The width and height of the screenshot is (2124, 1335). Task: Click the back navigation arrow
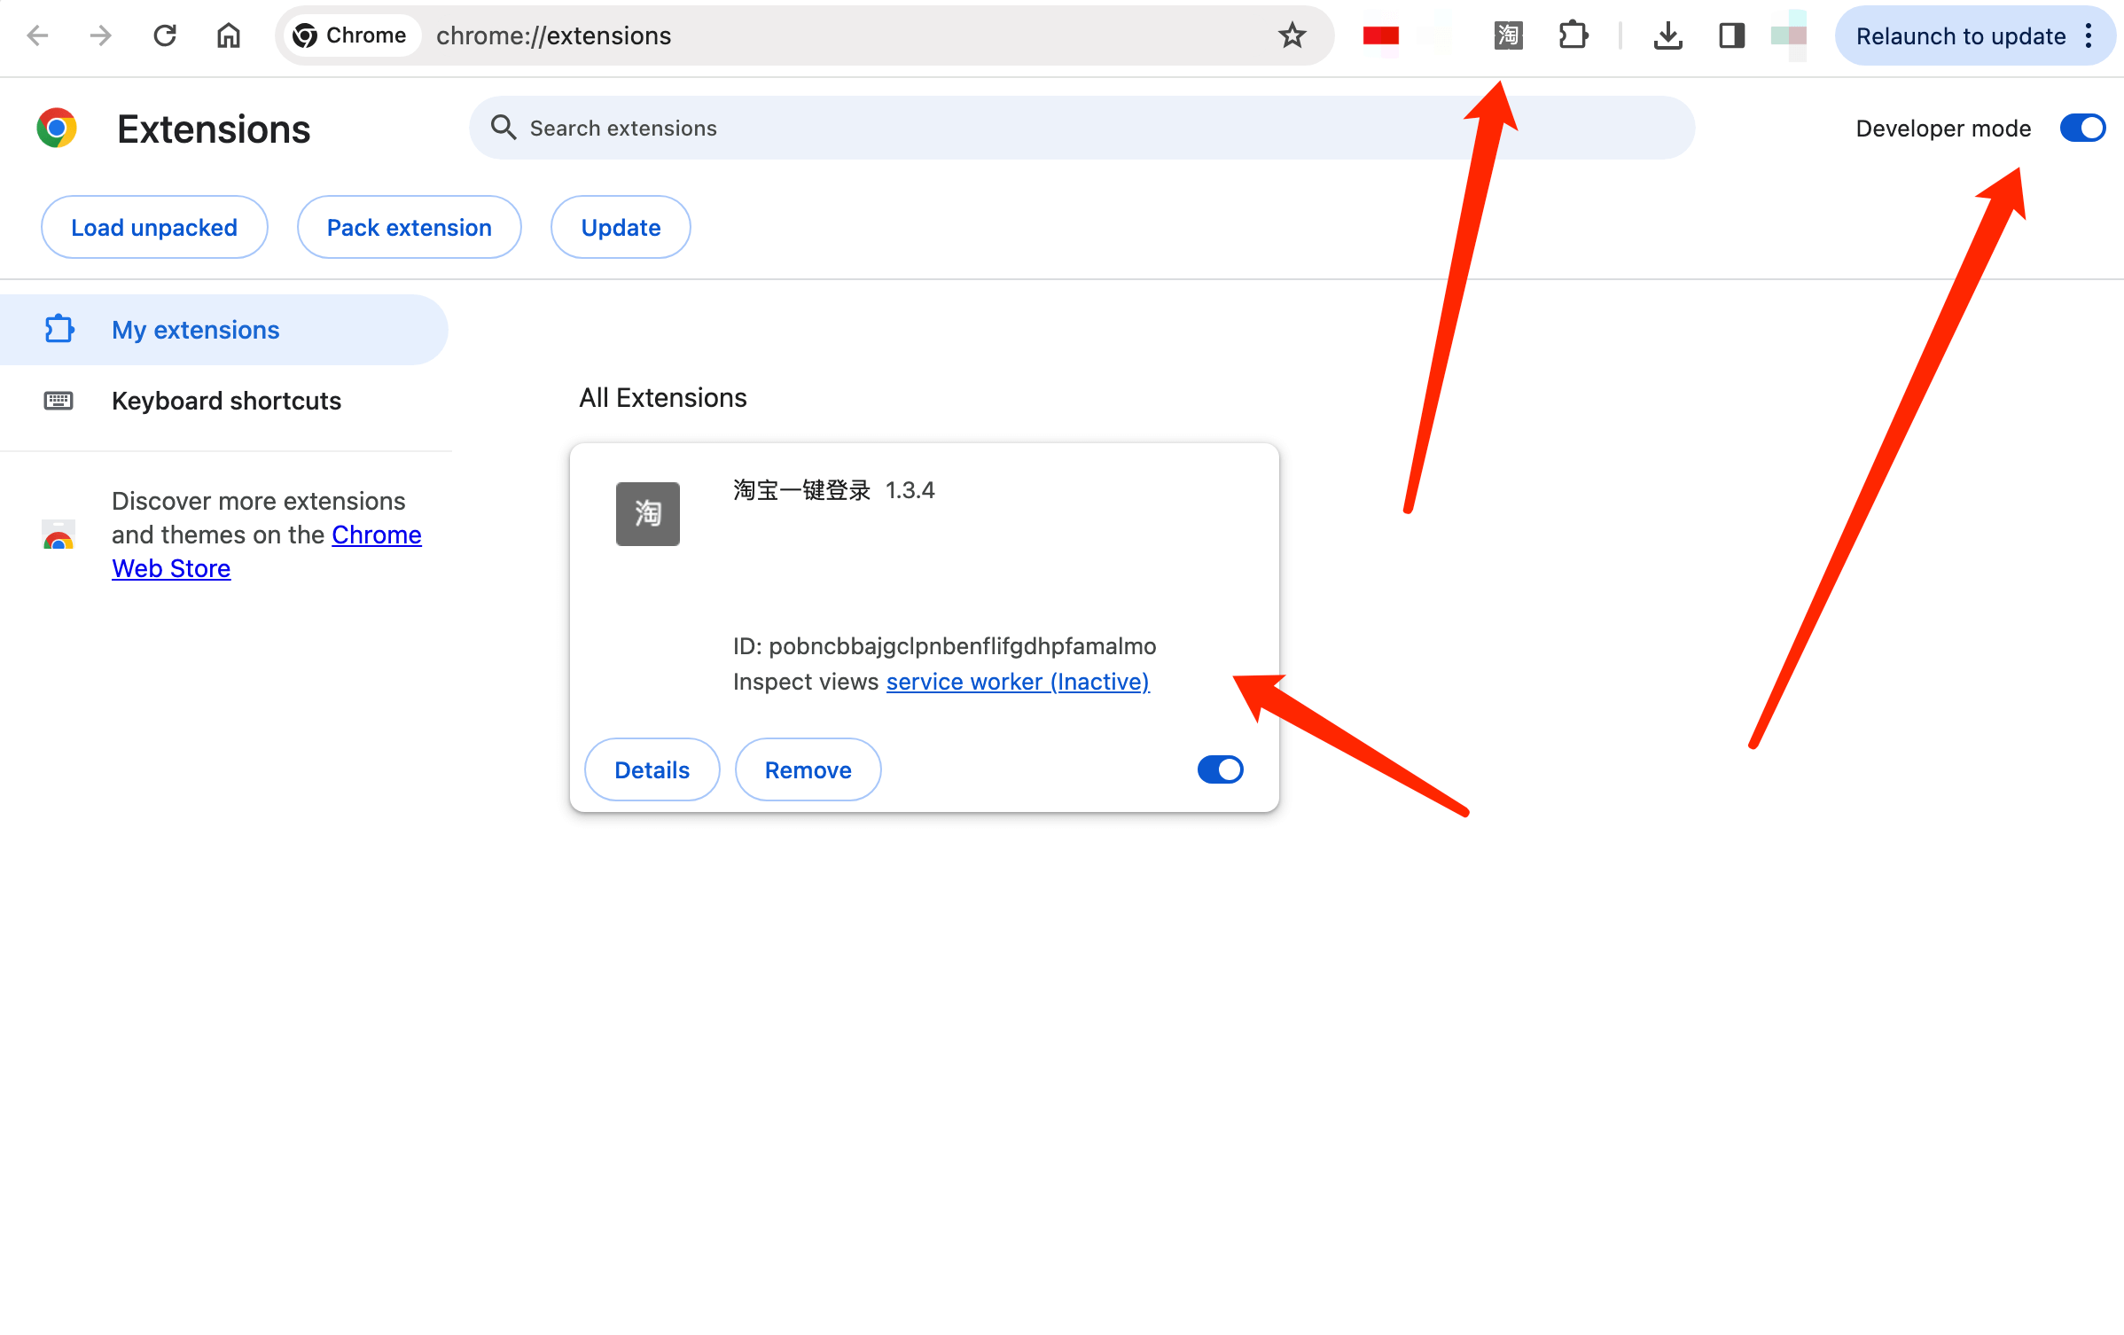click(x=37, y=35)
